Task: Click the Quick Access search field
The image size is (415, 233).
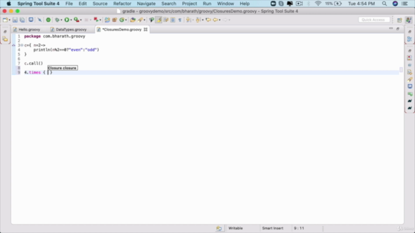Action: coord(373,20)
